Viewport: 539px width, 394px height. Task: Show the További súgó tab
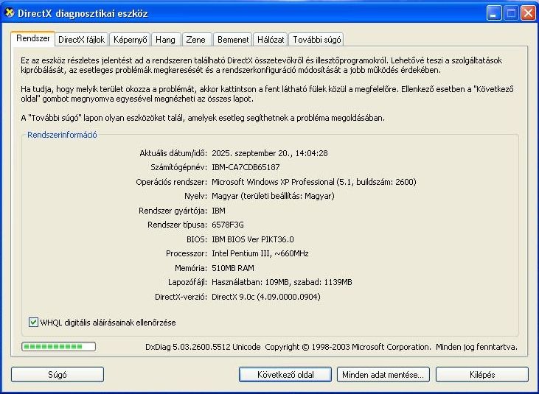pos(316,40)
